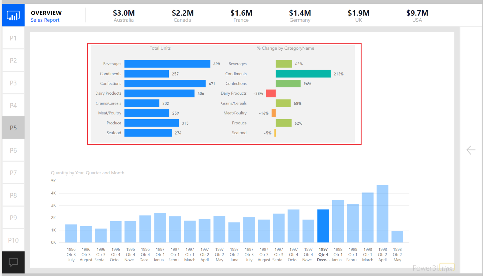Select the May 1998 quantity column
Viewport: 486px width, 276px height.
tap(397, 236)
